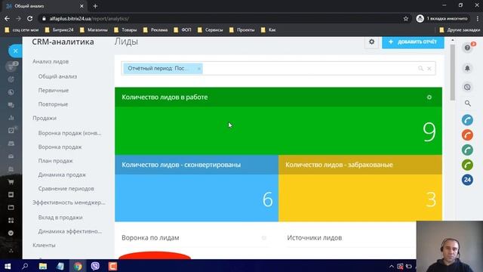Open the report settings gear icon
483x272 pixels.
pyautogui.click(x=371, y=42)
